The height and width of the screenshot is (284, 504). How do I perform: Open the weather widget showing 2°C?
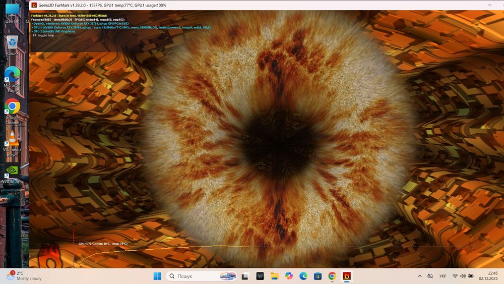tap(24, 275)
